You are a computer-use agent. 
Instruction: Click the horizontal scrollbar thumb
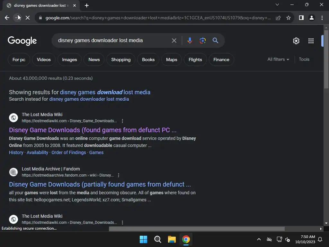tap(197, 229)
